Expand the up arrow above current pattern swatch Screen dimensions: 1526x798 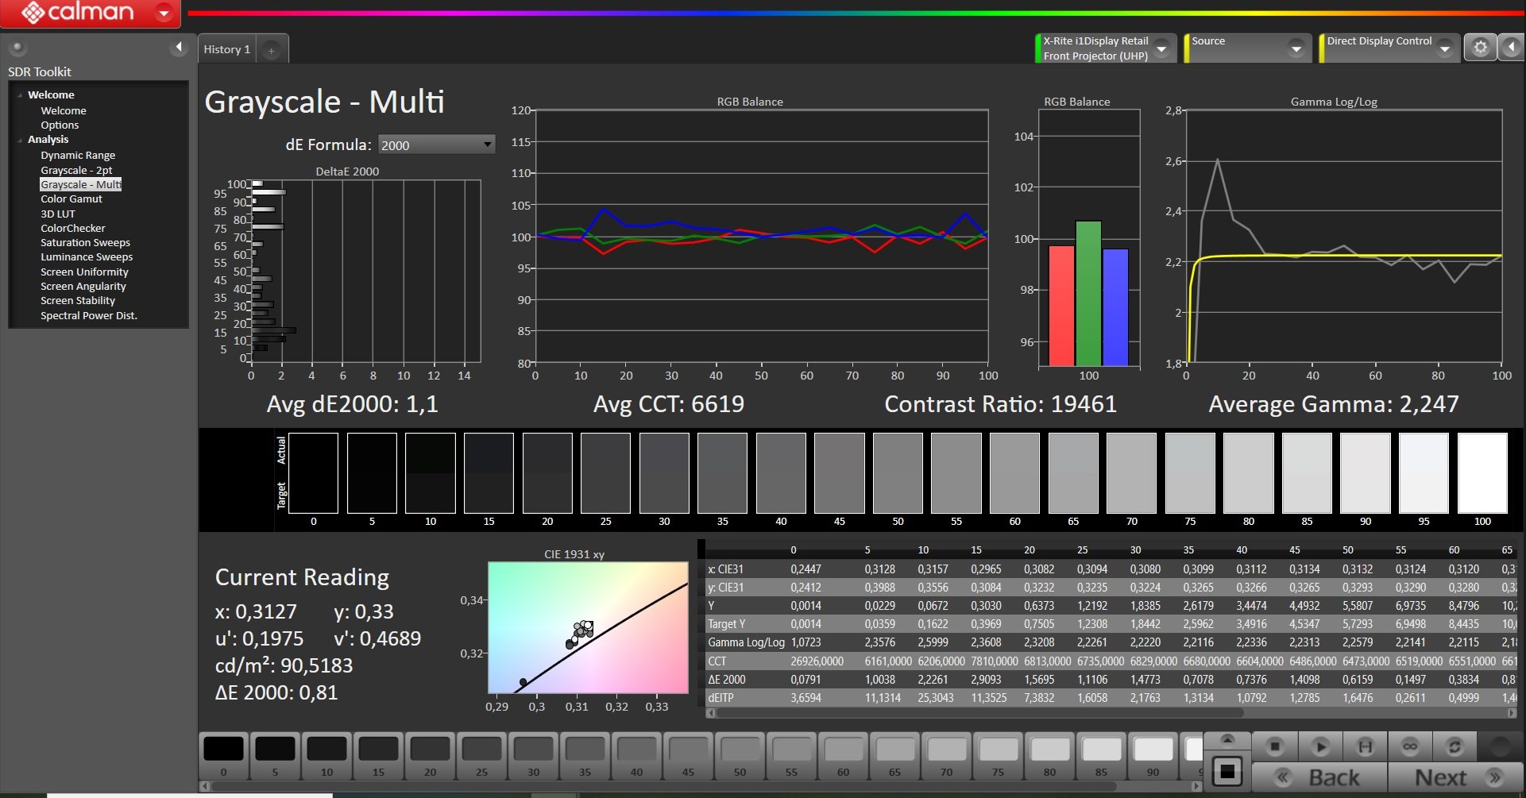click(1227, 740)
